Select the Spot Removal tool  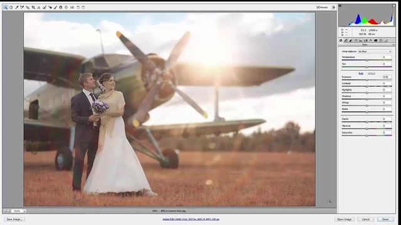coord(44,7)
